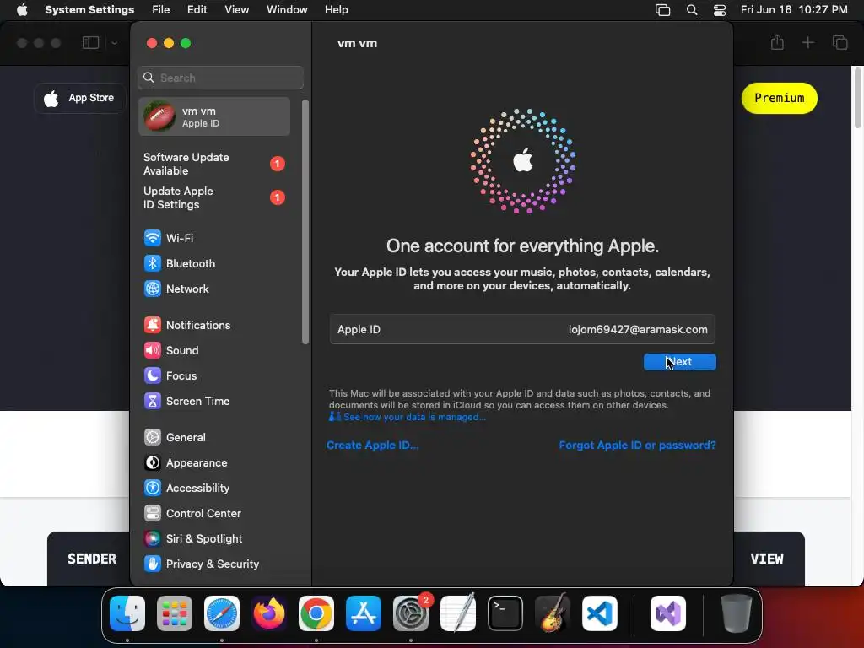Screen dimensions: 864x648
Task: Click Stage Manager icon in menu bar
Action: point(663,10)
